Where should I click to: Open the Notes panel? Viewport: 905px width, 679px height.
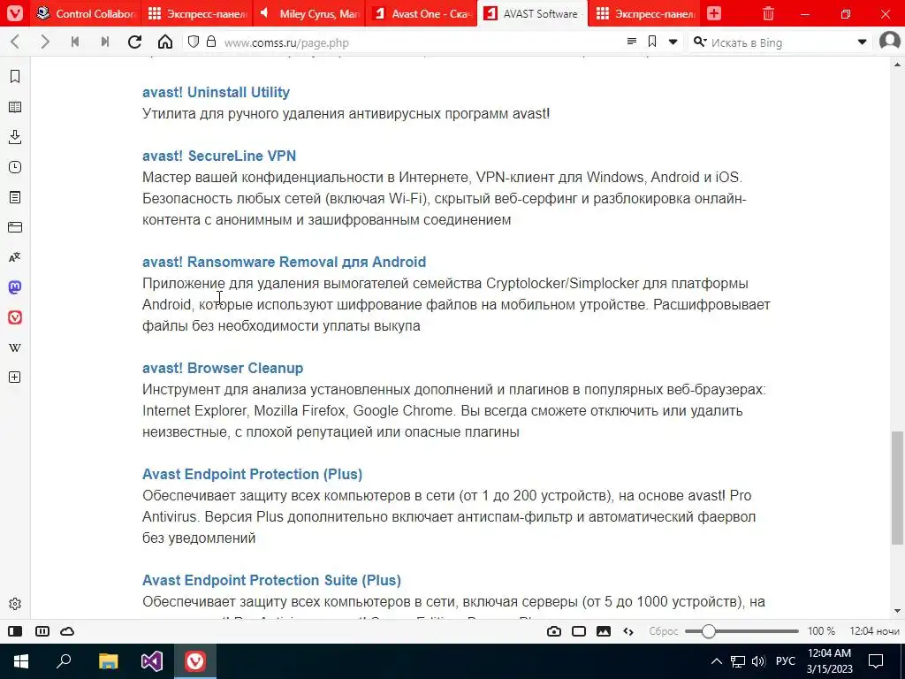tap(15, 197)
